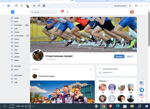The image size is (150, 109).
Task: Open the browser three-dots menu
Action: click(x=3, y=6)
